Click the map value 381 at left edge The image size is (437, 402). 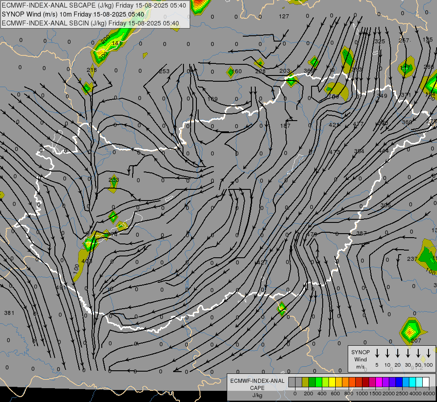(9, 313)
